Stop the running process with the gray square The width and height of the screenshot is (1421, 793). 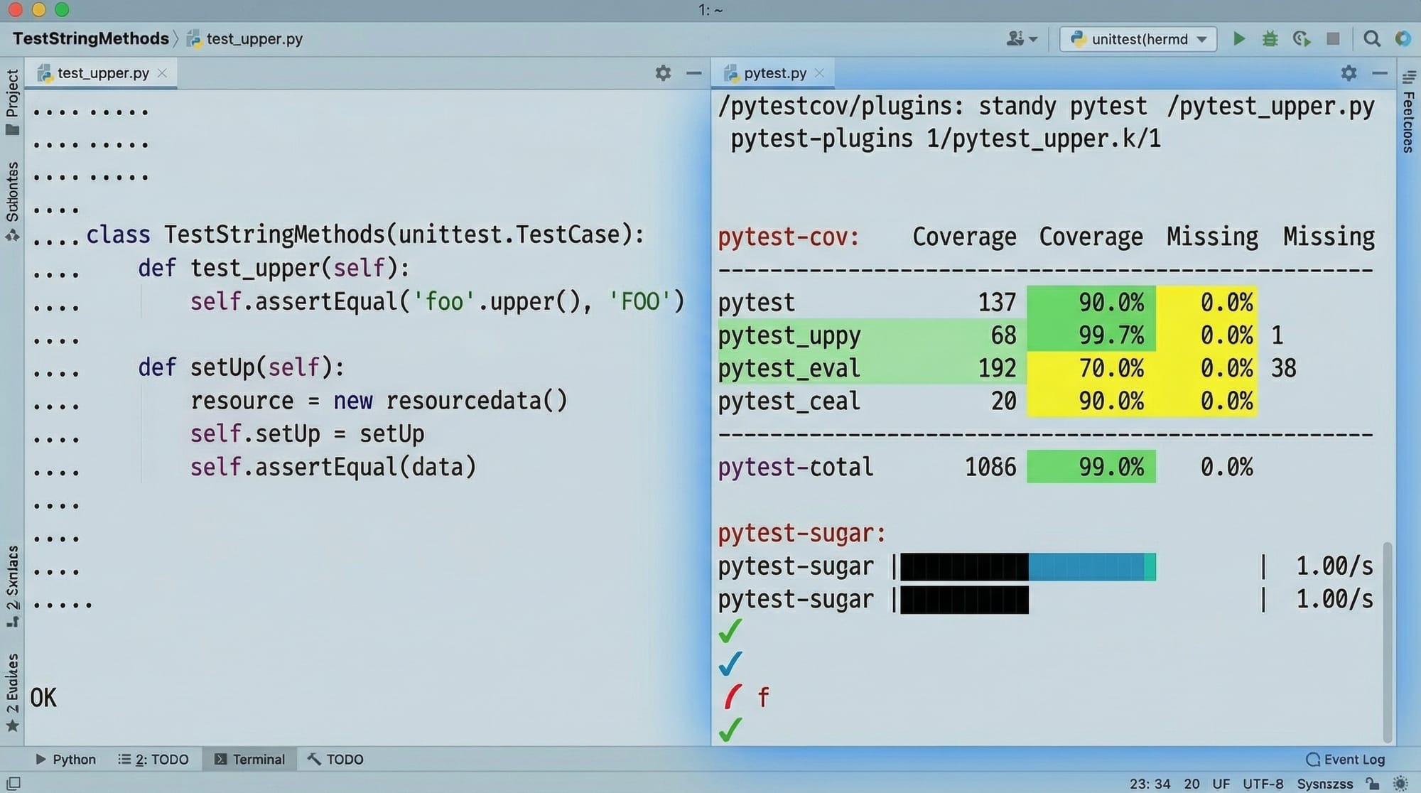1333,38
